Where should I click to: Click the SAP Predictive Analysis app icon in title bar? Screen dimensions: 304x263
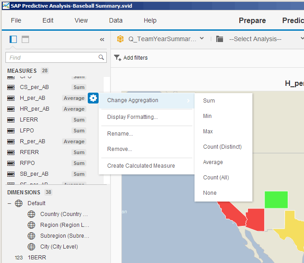pyautogui.click(x=6, y=5)
